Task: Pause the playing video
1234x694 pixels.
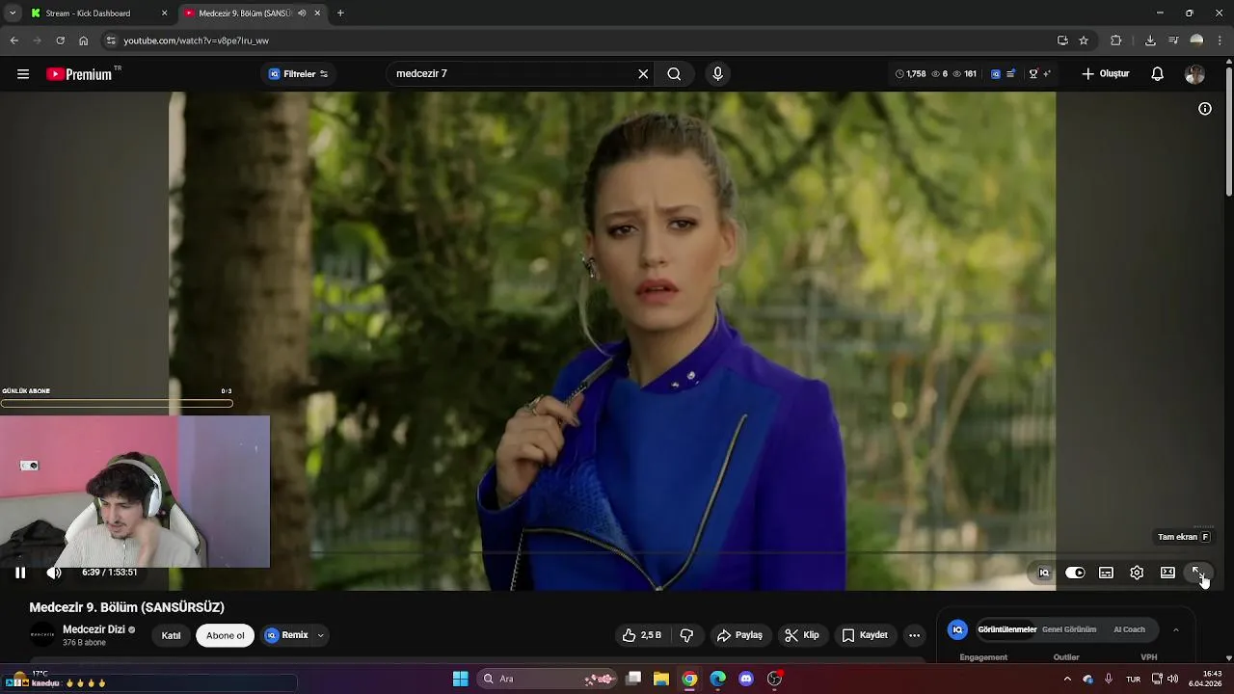Action: point(20,573)
